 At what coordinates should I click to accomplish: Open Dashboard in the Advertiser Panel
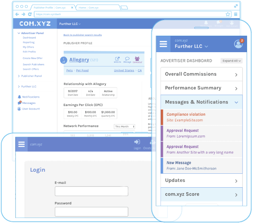pos(29,38)
